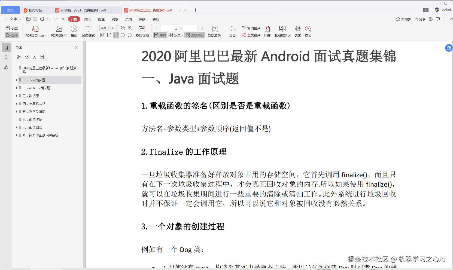Image resolution: width=453 pixels, height=270 pixels.
Task: Select the fit-width page view
Action: point(116,35)
